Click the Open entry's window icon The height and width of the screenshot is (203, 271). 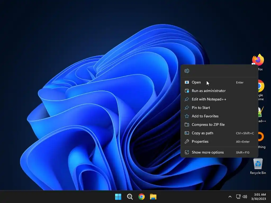coord(187,82)
